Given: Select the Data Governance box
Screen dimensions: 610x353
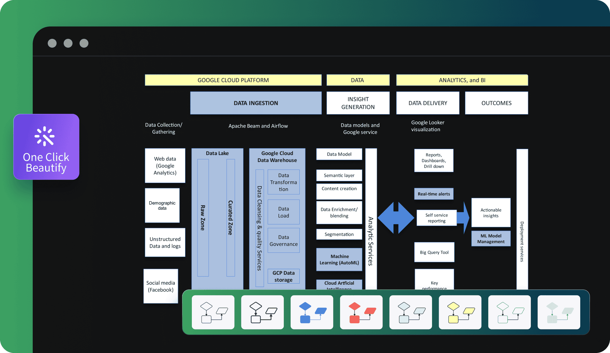Looking at the screenshot, I should point(283,240).
